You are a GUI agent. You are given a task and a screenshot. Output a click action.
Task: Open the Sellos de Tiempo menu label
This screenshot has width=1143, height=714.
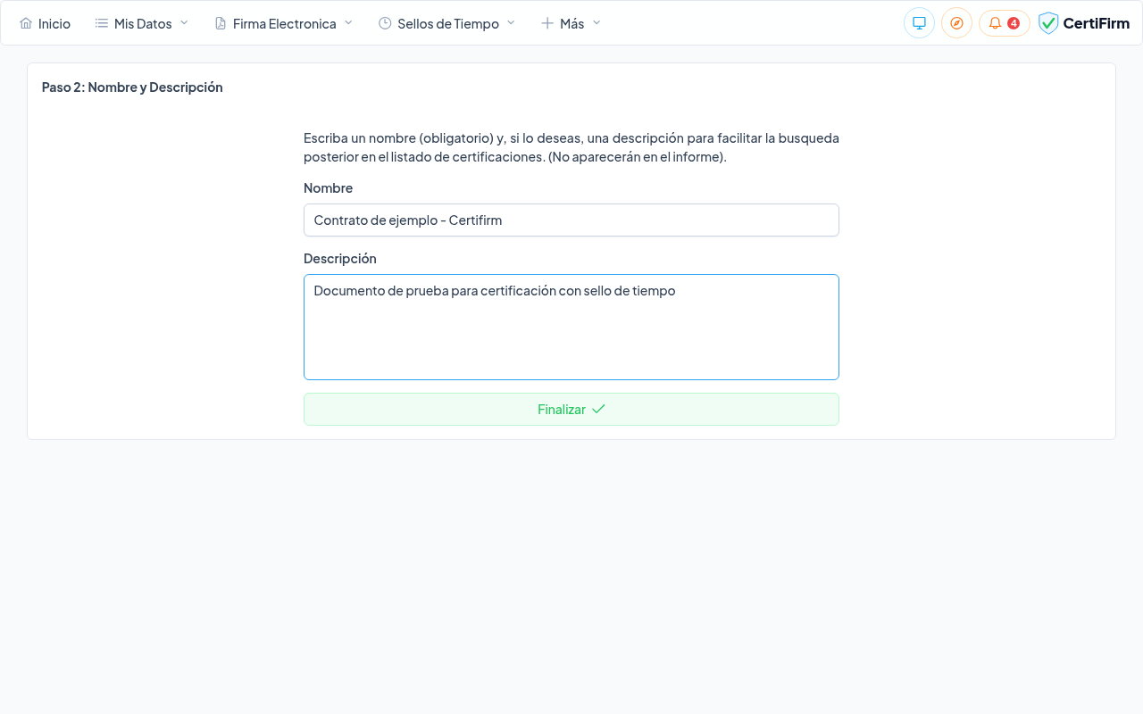pos(447,24)
